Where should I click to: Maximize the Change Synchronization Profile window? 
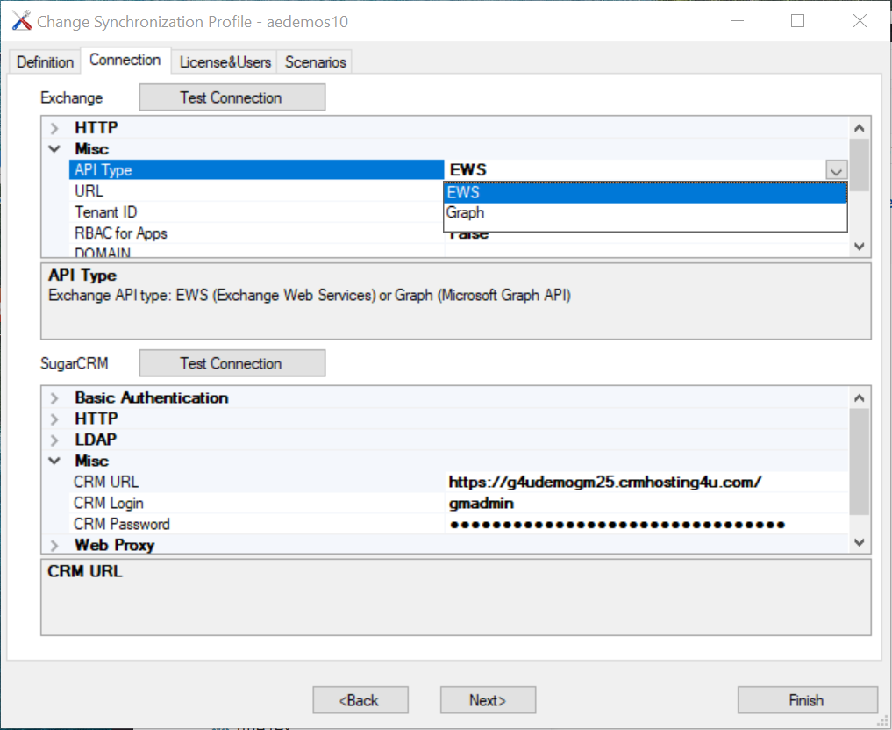[797, 21]
